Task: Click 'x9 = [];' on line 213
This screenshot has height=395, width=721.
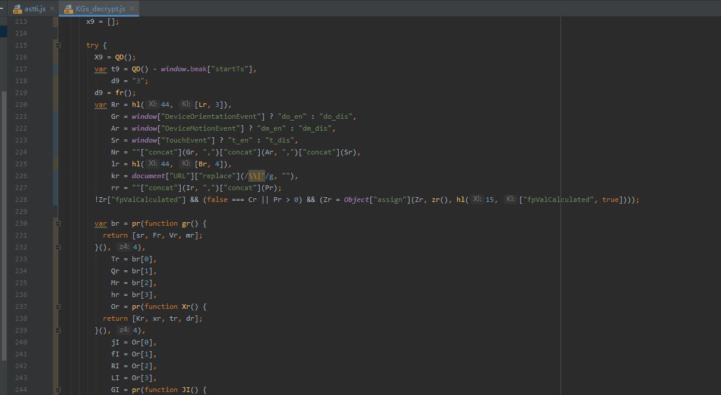Action: pos(103,21)
